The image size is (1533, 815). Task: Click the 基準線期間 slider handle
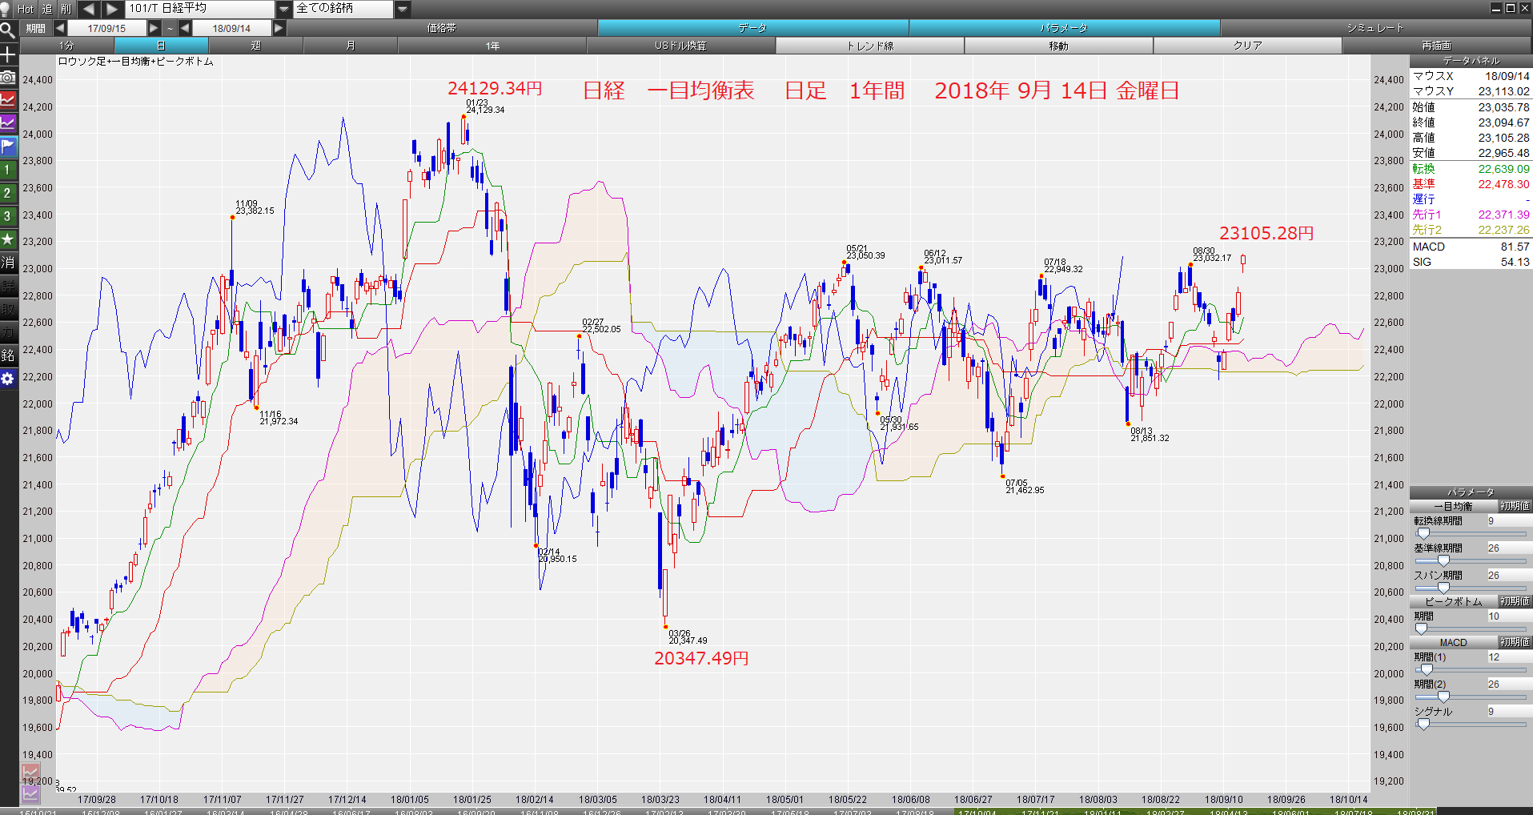pyautogui.click(x=1443, y=560)
